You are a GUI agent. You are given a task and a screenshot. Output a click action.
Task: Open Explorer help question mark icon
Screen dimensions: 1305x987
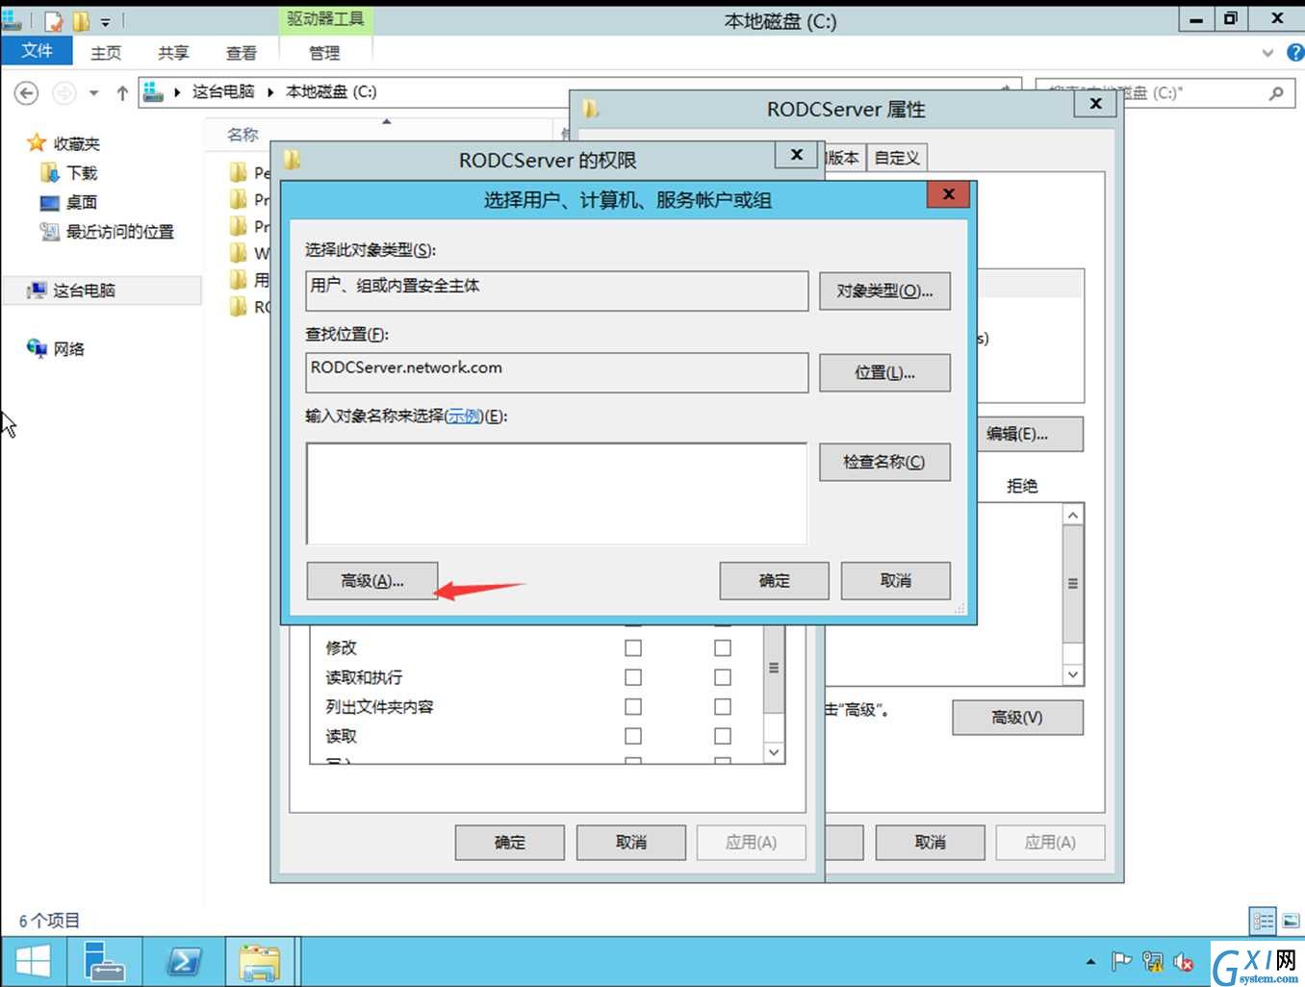[1294, 53]
